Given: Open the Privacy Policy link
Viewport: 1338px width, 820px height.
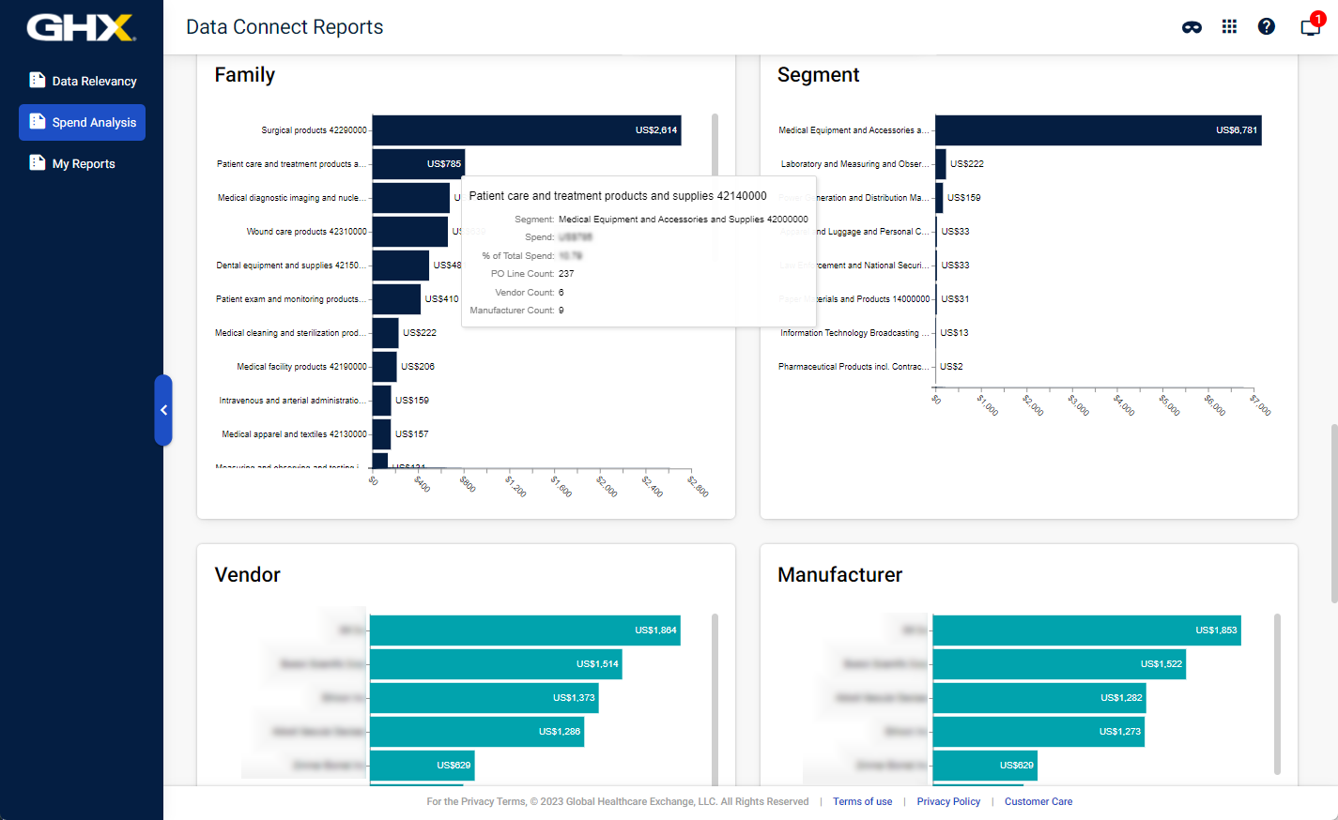Looking at the screenshot, I should pos(948,801).
